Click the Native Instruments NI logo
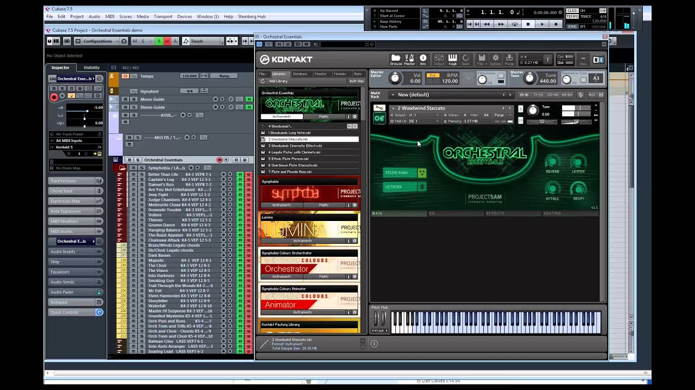695x390 pixels. pyautogui.click(x=598, y=60)
